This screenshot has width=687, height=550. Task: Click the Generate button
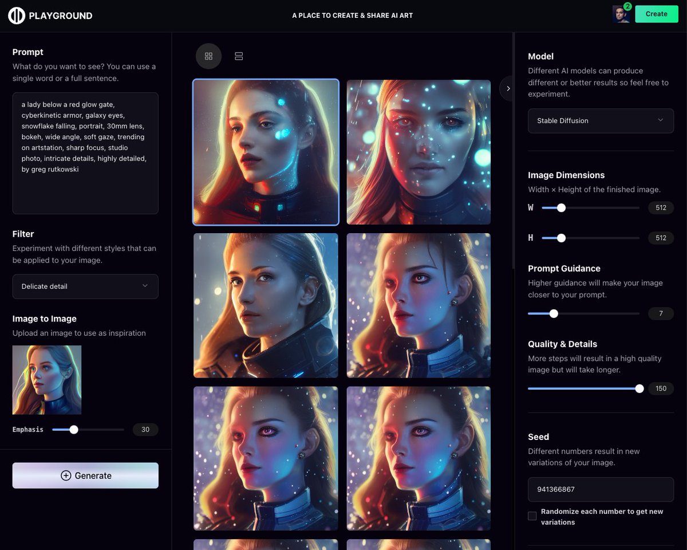(85, 476)
